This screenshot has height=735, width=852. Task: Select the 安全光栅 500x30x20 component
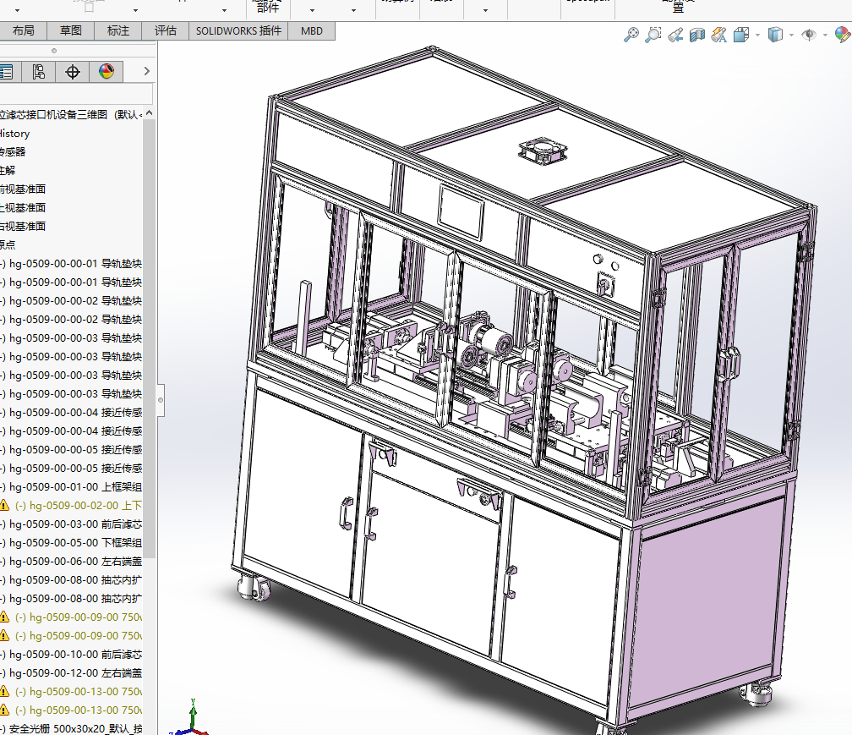click(x=75, y=728)
